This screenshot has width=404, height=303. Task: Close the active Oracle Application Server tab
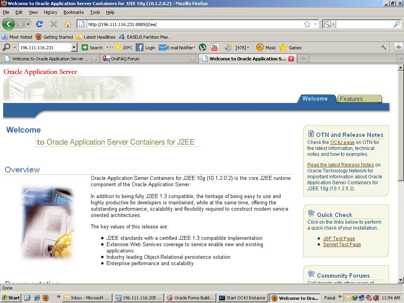[x=291, y=59]
